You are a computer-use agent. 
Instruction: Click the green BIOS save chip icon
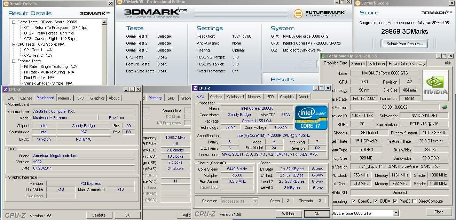pos(445,107)
